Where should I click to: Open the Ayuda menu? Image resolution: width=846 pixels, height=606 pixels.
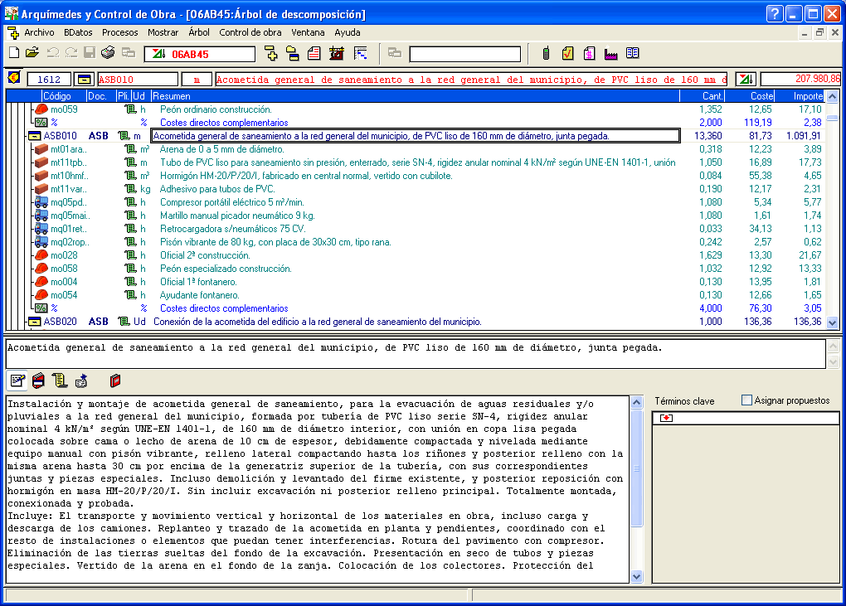(x=347, y=32)
